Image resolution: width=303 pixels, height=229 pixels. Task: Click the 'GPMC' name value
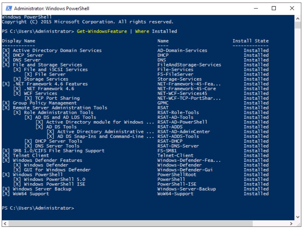pyautogui.click(x=163, y=103)
